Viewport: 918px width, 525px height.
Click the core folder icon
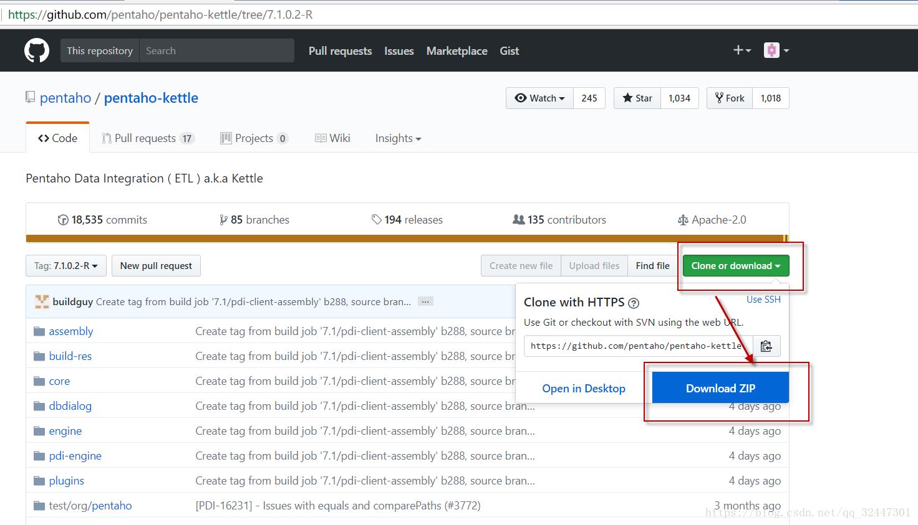coord(39,381)
